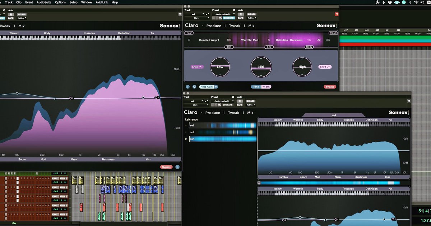431x226 pixels.
Task: Select Tone mode
Action: pyautogui.click(x=256, y=87)
